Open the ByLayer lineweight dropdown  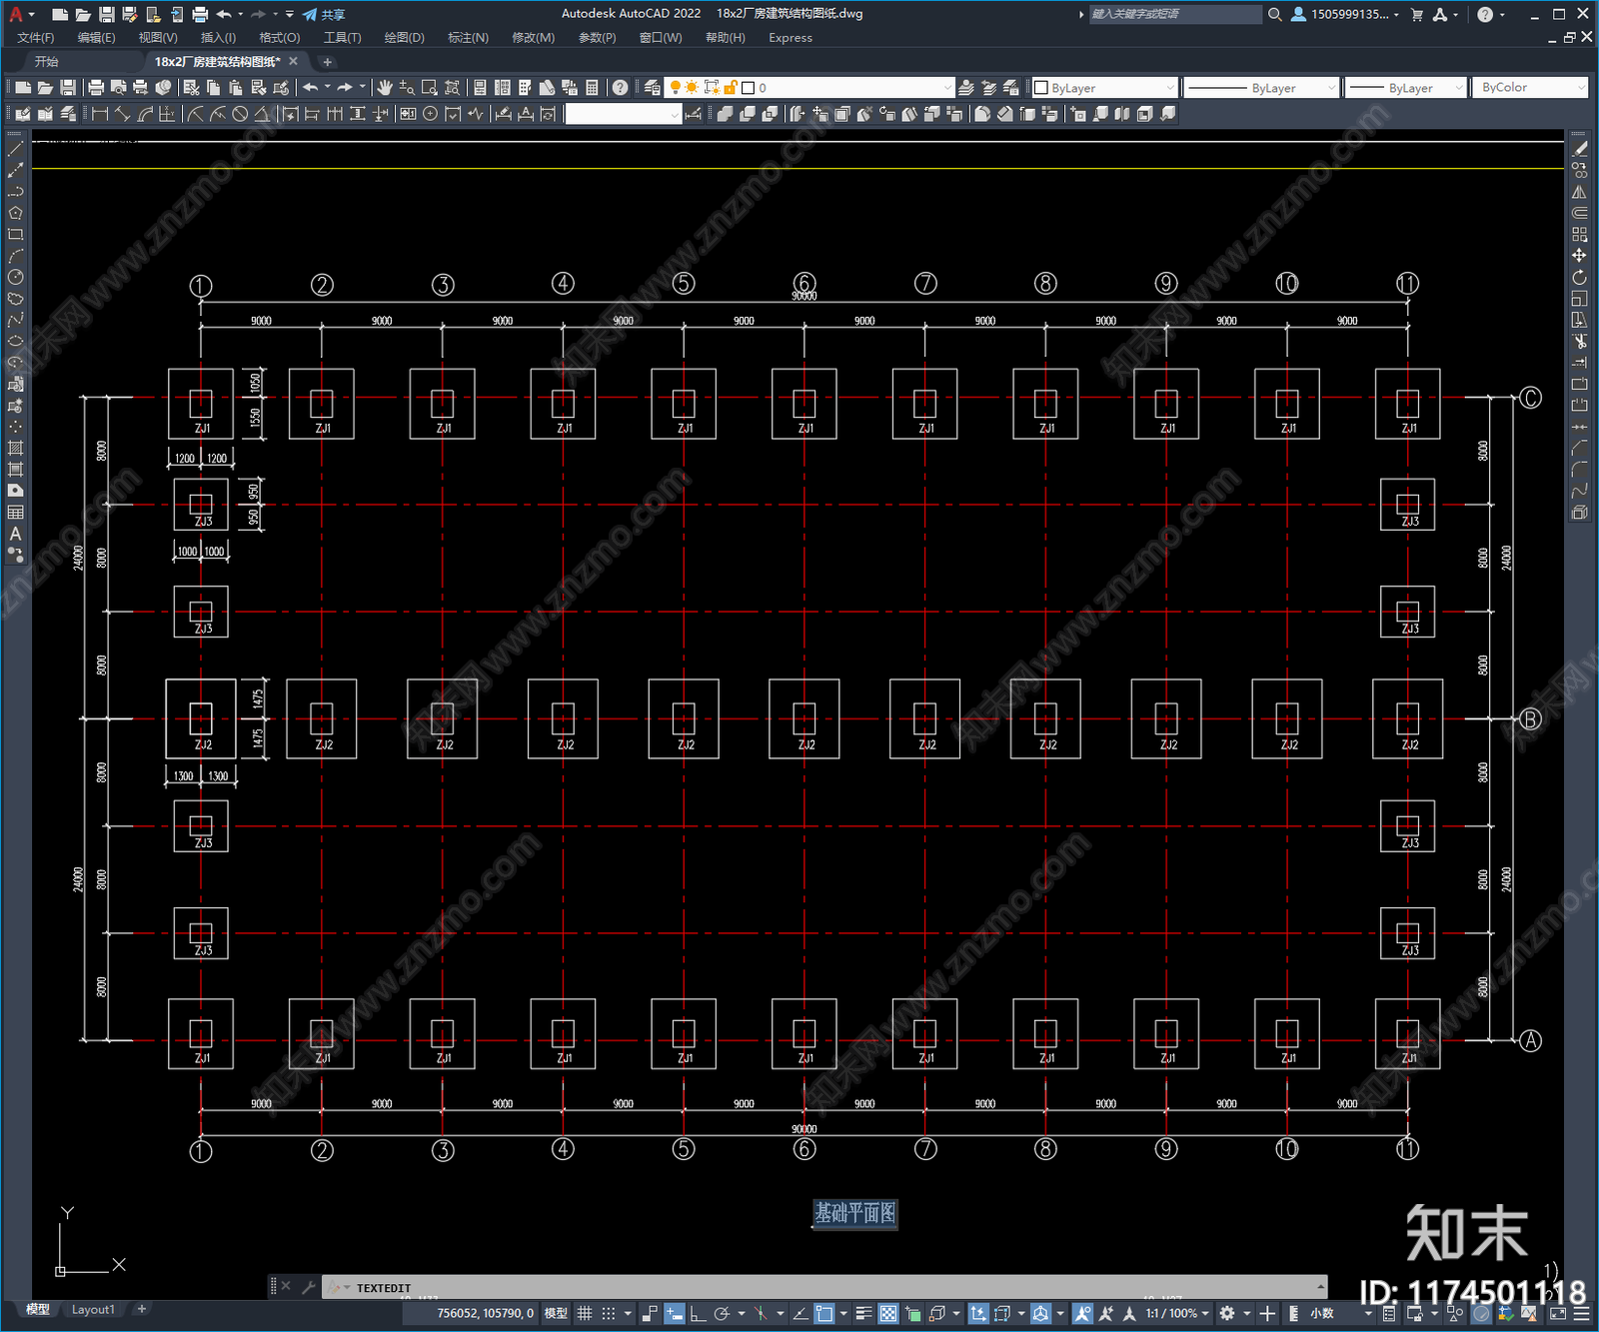(x=1405, y=88)
